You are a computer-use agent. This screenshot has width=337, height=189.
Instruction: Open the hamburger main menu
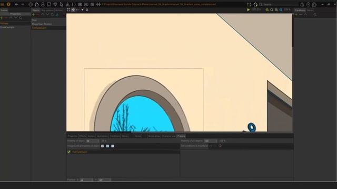tap(2, 4)
